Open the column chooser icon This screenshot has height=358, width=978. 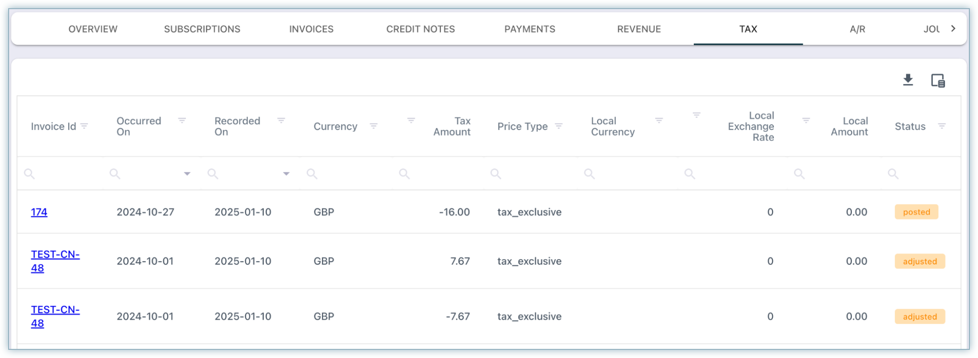coord(938,80)
